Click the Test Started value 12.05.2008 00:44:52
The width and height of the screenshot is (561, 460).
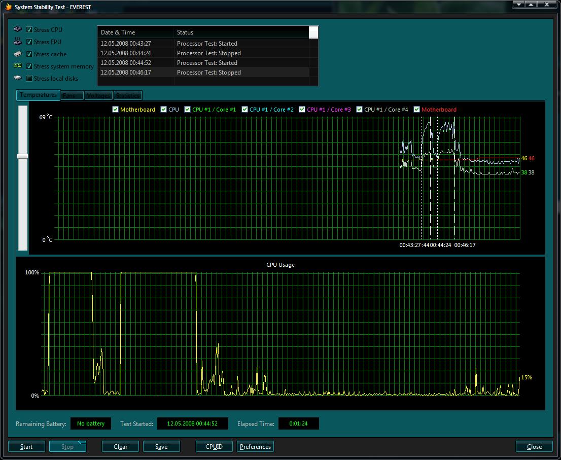[192, 423]
